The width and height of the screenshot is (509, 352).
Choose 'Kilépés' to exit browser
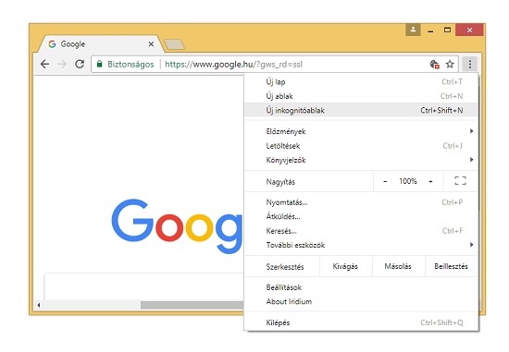[x=361, y=322]
